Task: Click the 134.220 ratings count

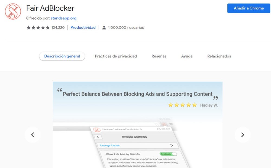Action: coord(58,27)
